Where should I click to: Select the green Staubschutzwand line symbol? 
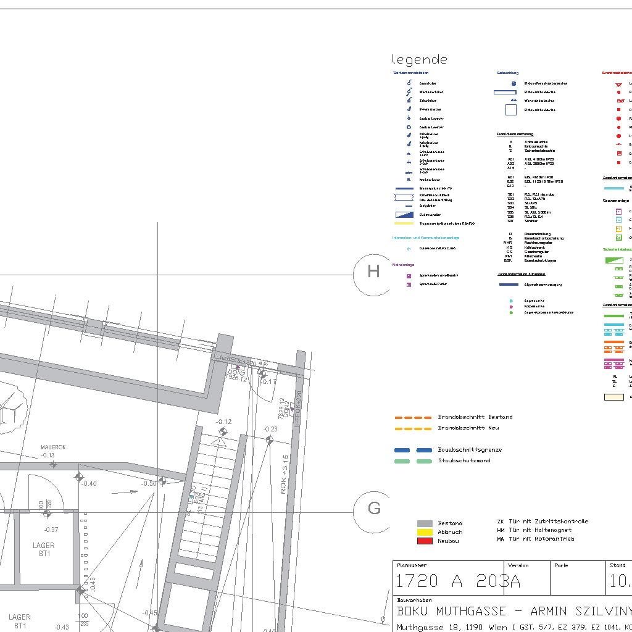click(413, 461)
